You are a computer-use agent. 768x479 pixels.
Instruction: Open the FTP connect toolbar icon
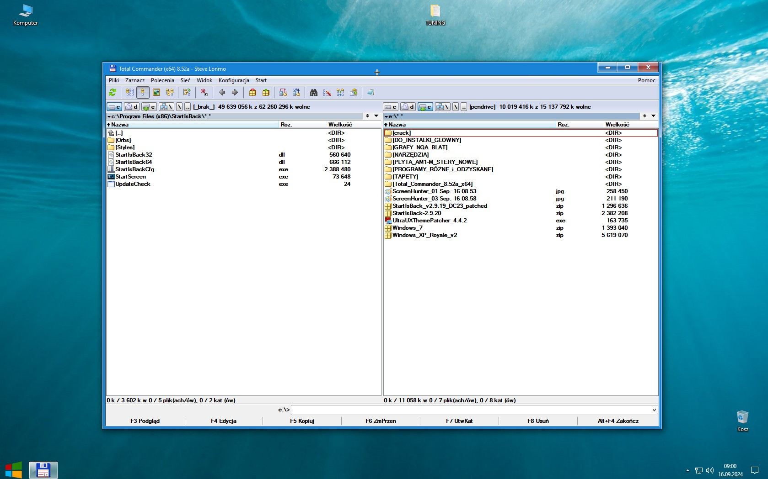pos(283,93)
